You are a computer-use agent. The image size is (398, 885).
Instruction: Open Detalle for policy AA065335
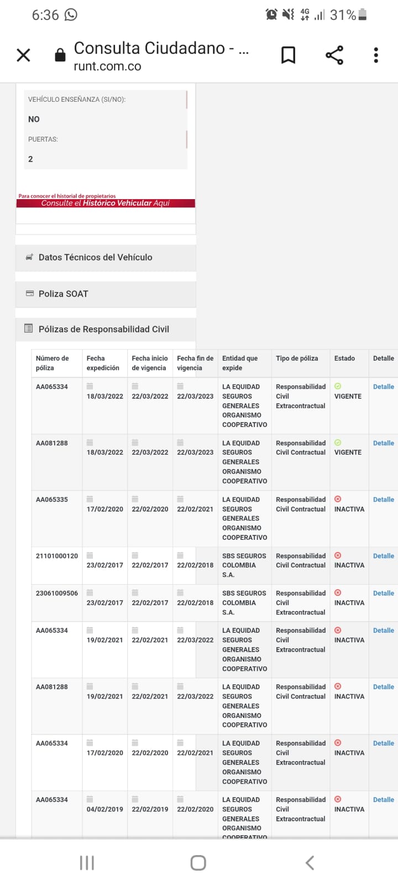383,499
